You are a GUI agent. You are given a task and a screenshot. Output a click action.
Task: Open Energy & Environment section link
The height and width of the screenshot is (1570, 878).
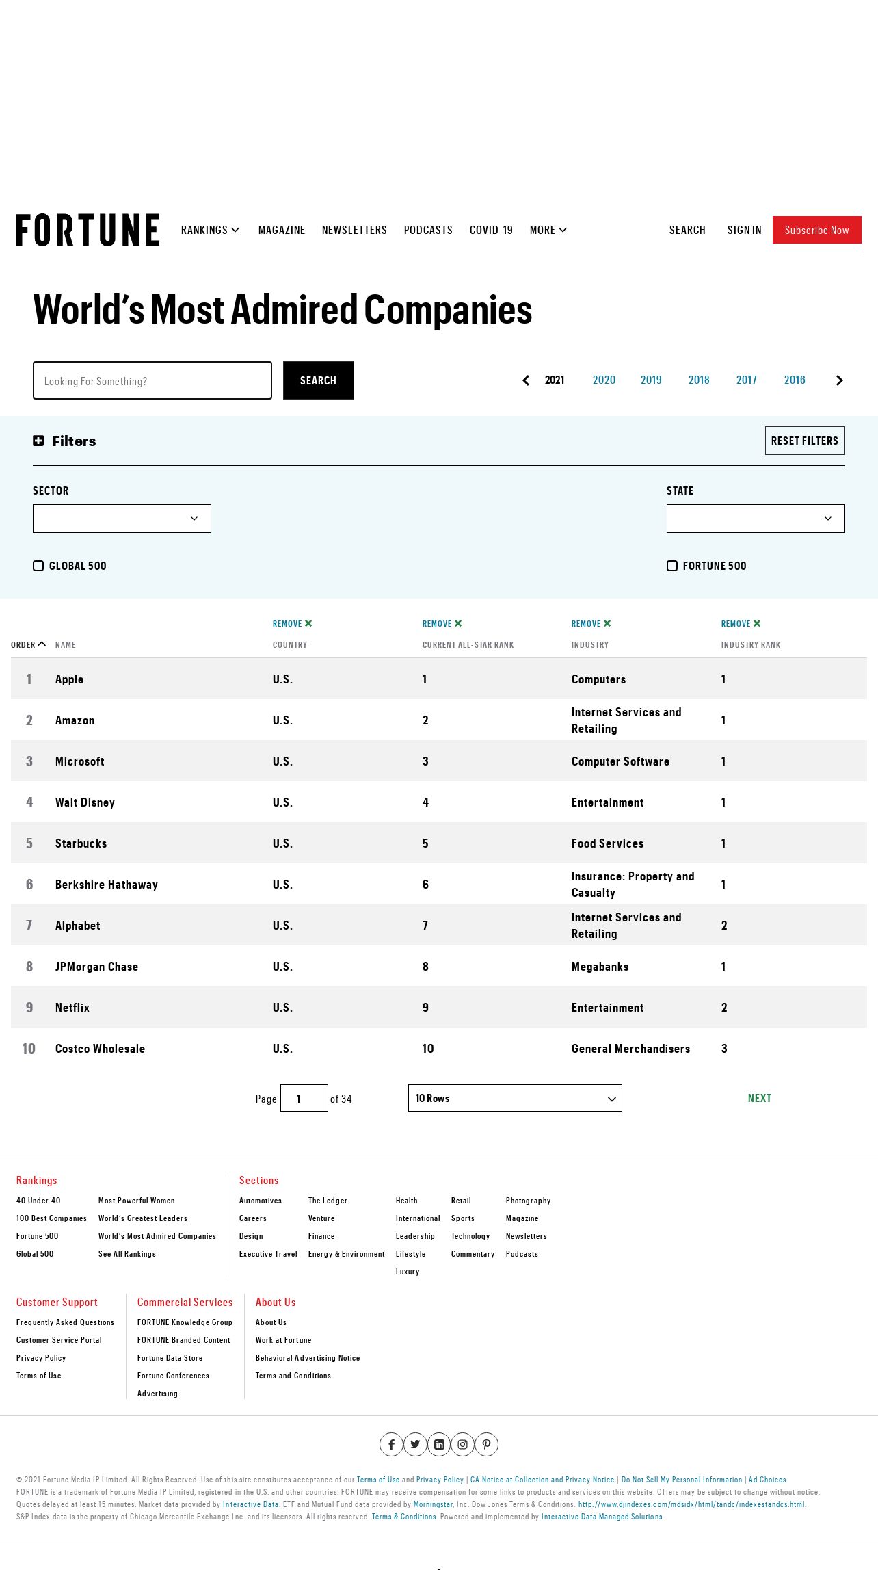tap(347, 1254)
